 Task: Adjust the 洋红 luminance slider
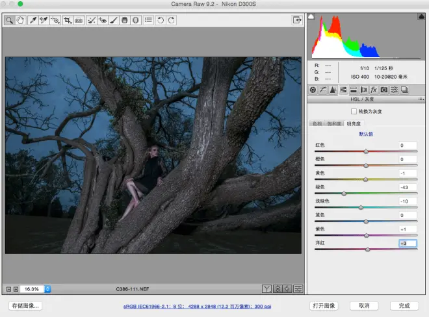coord(368,249)
